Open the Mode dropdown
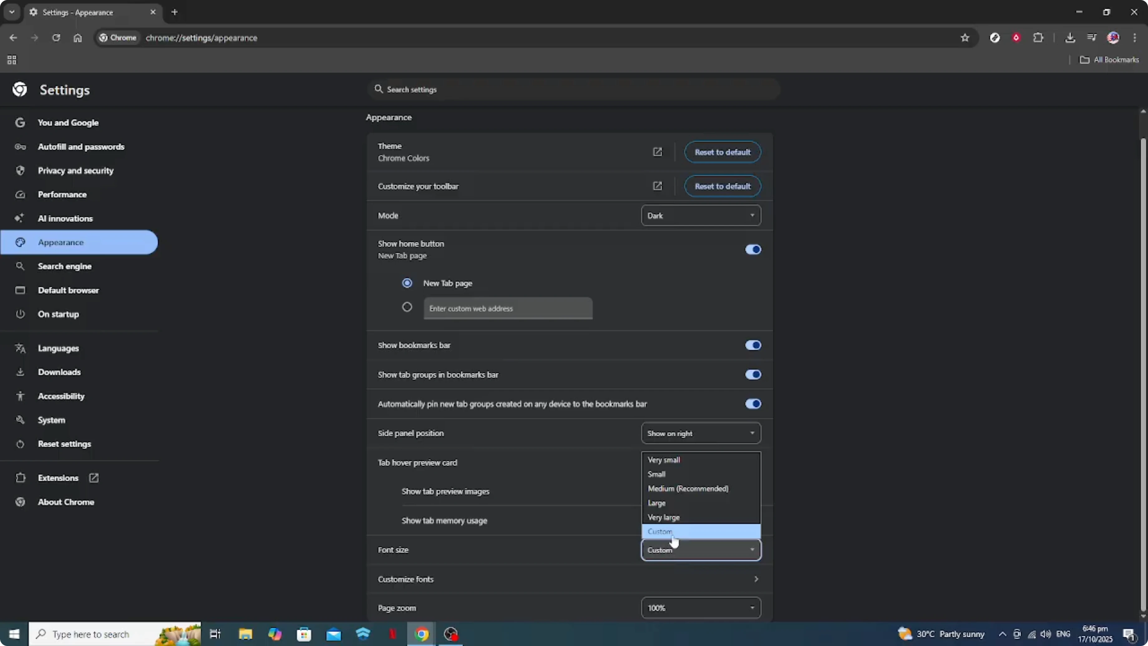Image resolution: width=1148 pixels, height=646 pixels. click(x=701, y=216)
